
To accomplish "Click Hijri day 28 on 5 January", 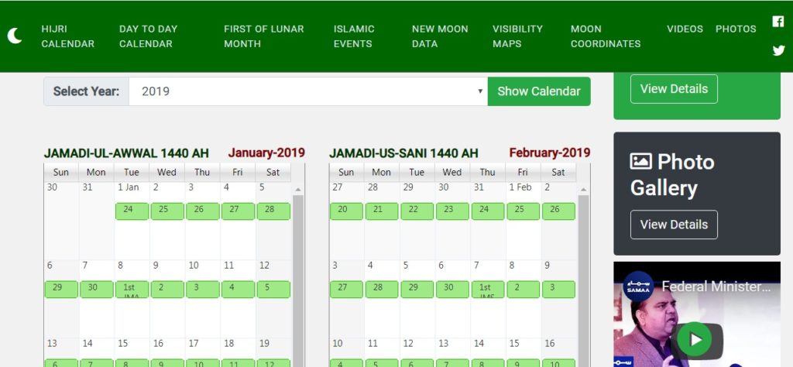I will pos(273,211).
